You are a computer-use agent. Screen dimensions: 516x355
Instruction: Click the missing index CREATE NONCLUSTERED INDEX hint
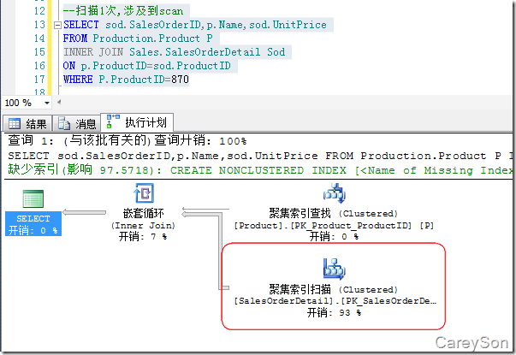tap(260, 170)
